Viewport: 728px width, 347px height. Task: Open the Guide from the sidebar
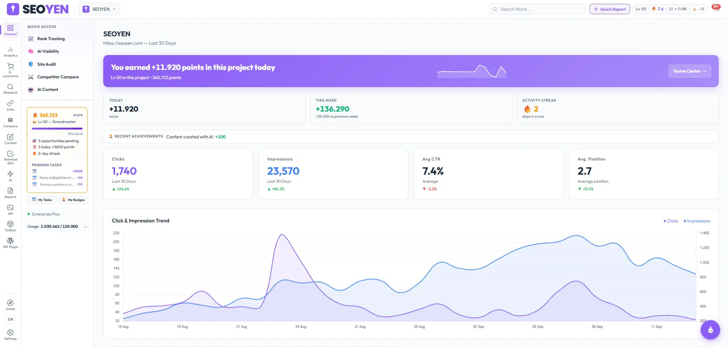tap(10, 305)
